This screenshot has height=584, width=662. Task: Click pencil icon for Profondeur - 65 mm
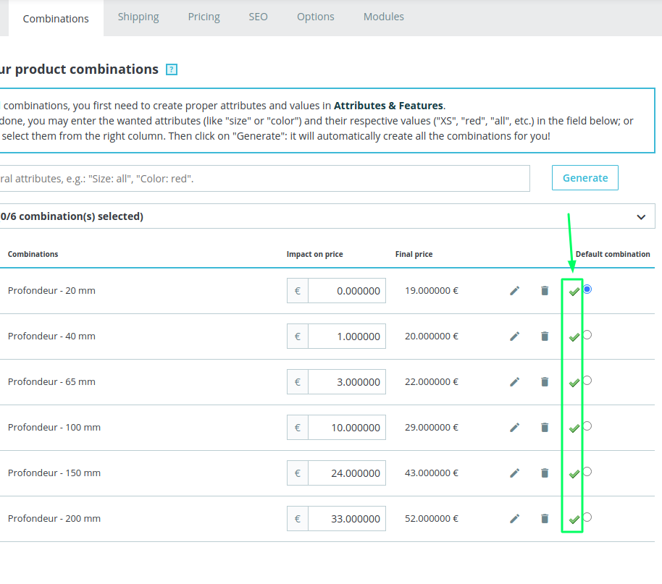tap(515, 382)
